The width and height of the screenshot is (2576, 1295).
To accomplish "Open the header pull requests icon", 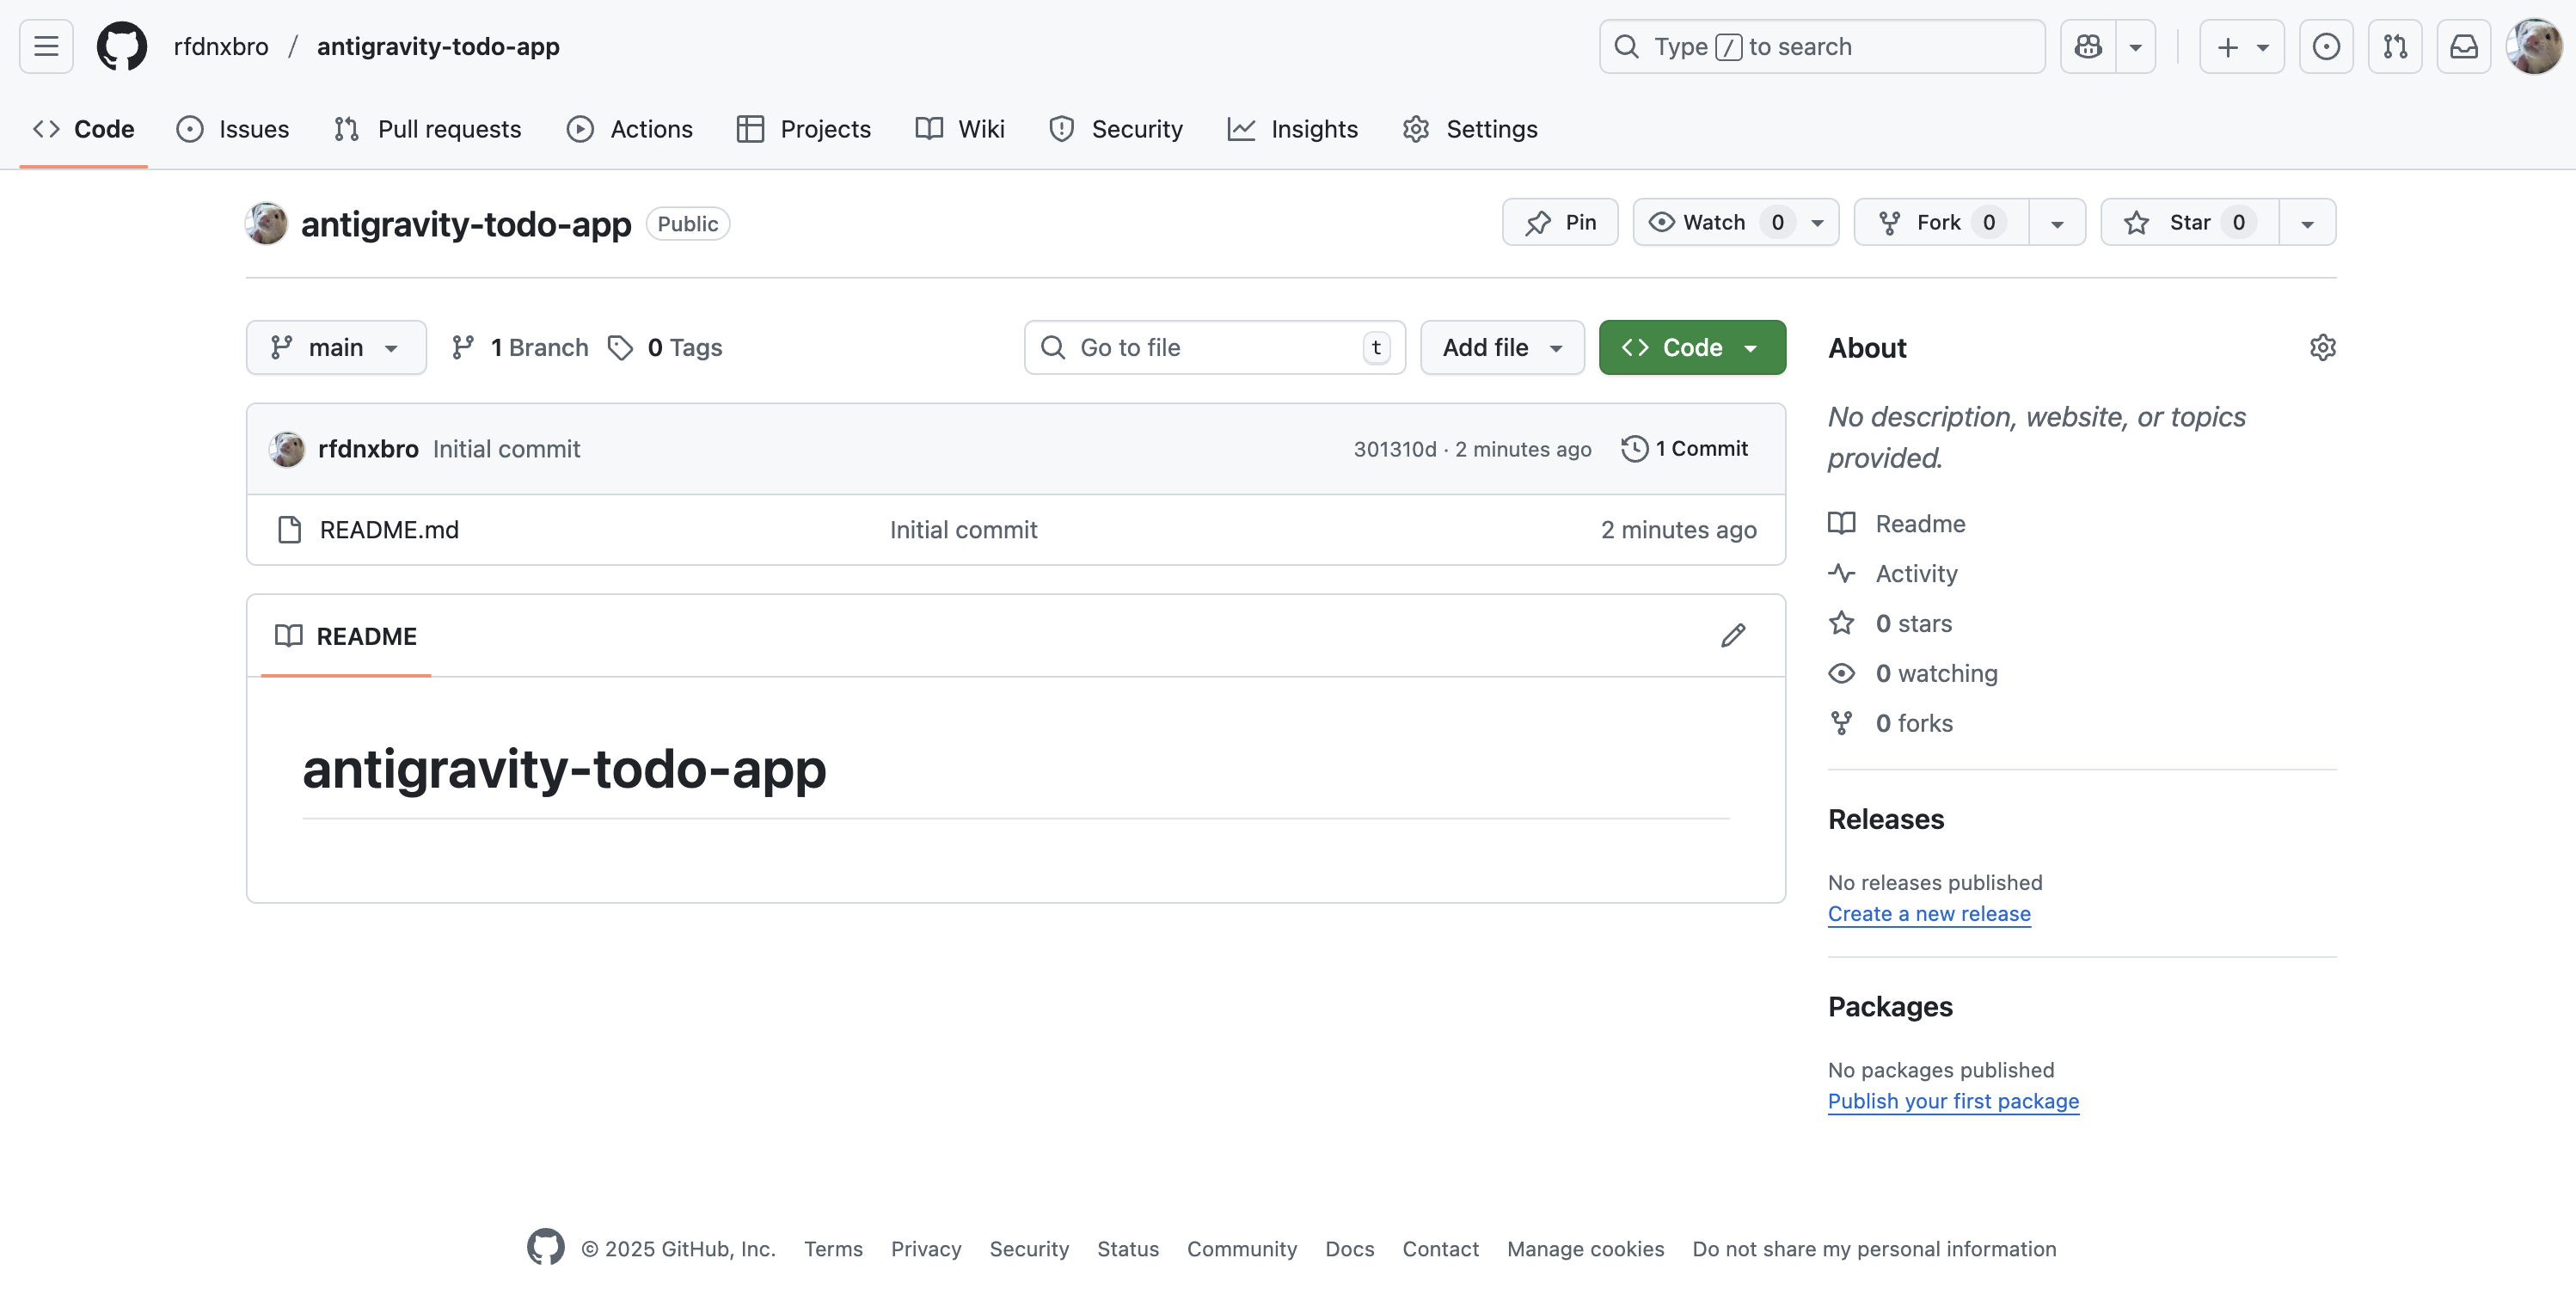I will [2394, 46].
